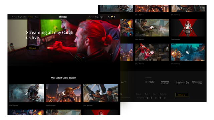This screenshot has height=120, width=214.
Task: Expand the Game Landing dropdown
Action: (17, 17)
